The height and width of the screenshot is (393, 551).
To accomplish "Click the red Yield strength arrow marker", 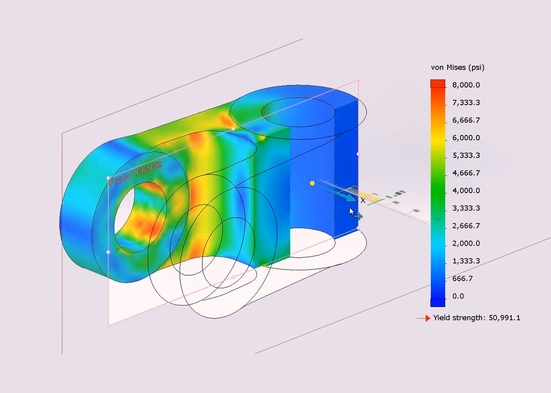I will pos(427,318).
